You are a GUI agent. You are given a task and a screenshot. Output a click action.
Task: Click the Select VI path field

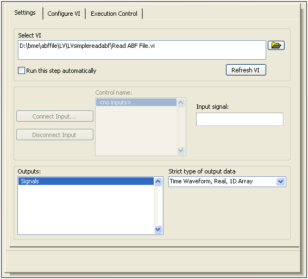pyautogui.click(x=142, y=50)
